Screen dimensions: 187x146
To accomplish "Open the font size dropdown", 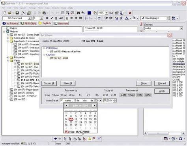I will click(41, 18).
